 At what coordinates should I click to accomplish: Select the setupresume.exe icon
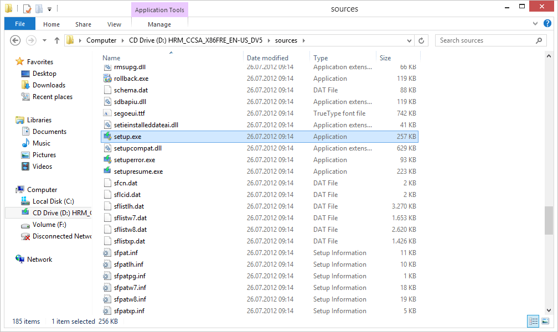107,172
